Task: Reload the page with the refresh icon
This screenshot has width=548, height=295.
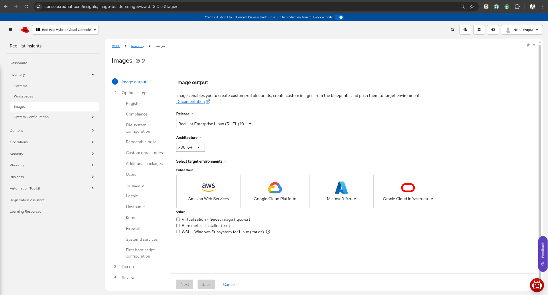Action: point(26,7)
